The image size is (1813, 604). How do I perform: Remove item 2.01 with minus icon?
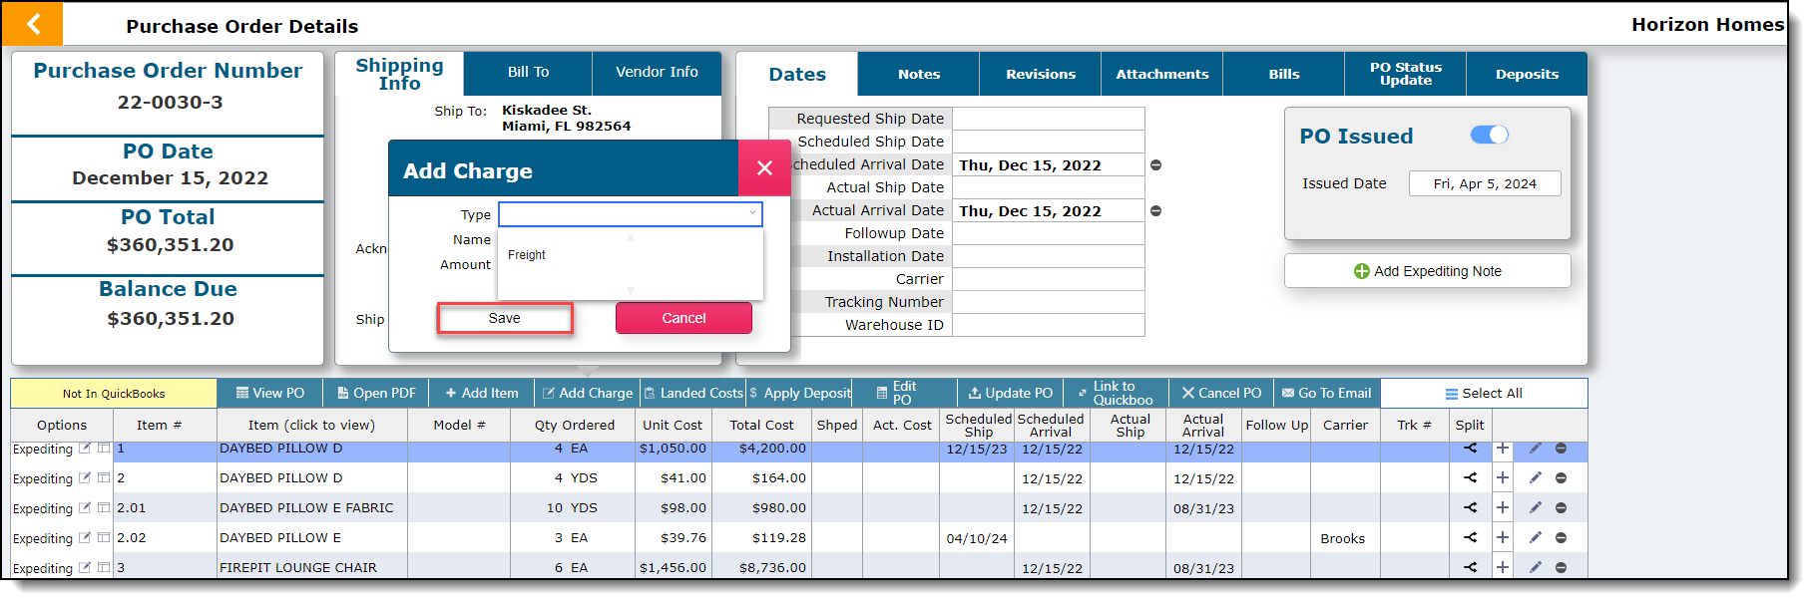tap(1561, 508)
